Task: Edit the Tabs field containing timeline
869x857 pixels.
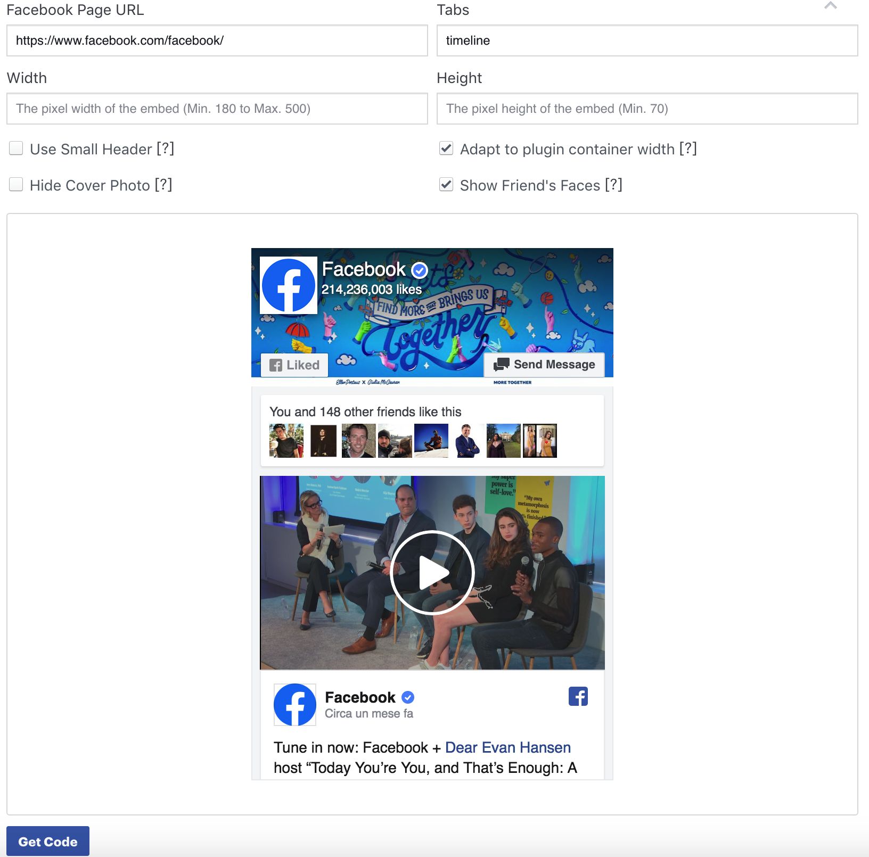Action: 647,40
